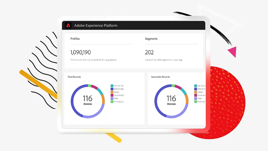The image size is (268, 151).
Task: Click Set Top Box teal swatch in Total Records
Action: pos(112,86)
